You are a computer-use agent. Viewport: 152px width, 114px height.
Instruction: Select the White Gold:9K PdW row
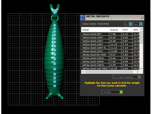tap(111, 55)
